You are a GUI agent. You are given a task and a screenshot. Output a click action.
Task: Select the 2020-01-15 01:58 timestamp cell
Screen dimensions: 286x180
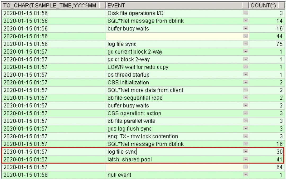tap(53, 175)
